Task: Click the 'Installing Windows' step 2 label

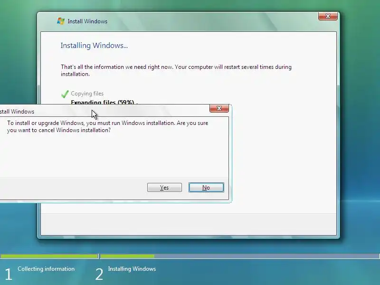Action: 132,269
